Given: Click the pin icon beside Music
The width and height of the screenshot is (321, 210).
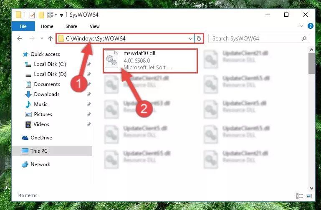Looking at the screenshot, I should click(x=88, y=104).
